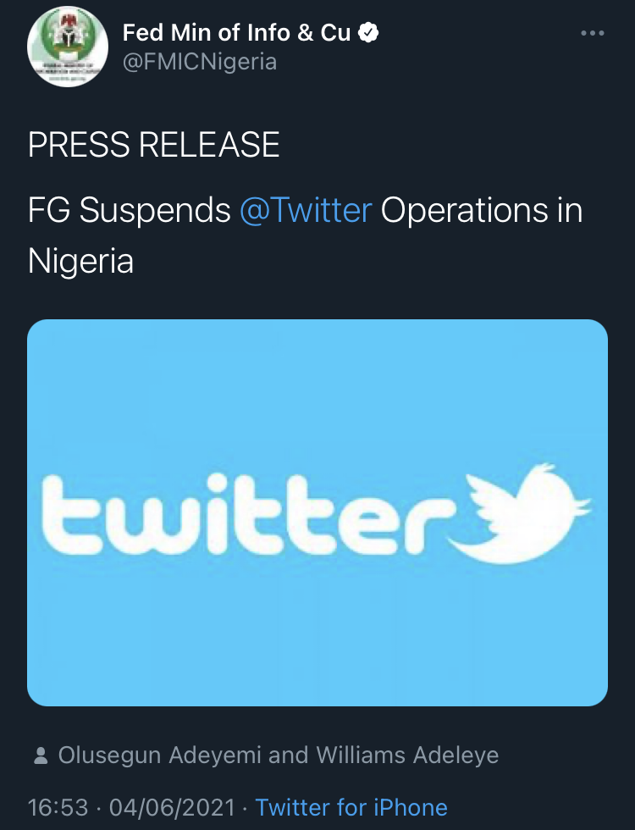Select the PRESS RELEASE heading text

point(153,145)
